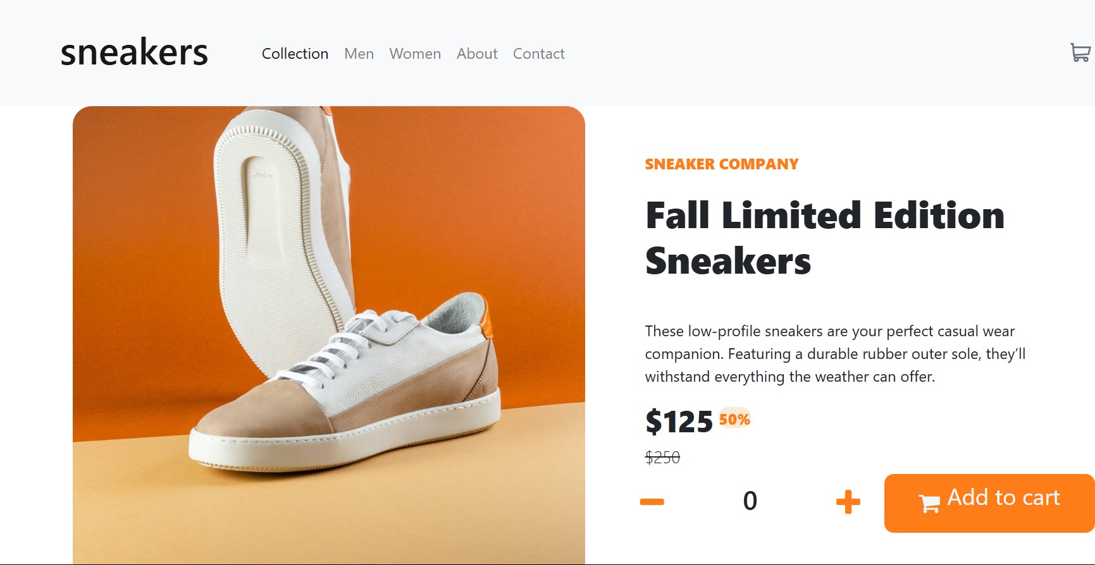Click the sneakers logo
The height and width of the screenshot is (565, 1095).
click(133, 52)
